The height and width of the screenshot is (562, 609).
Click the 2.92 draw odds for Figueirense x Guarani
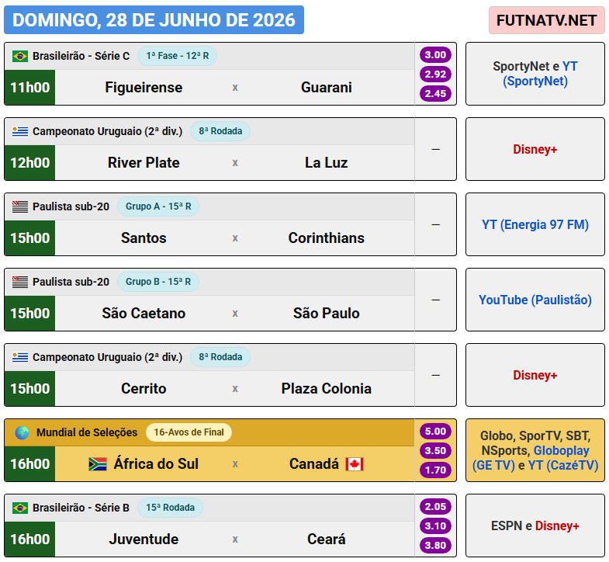435,75
